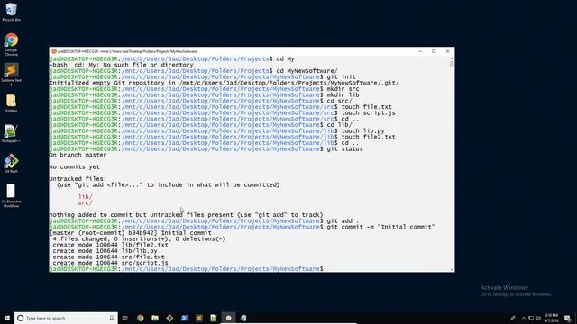
Task: Click the 'touch file.txt' command
Action: (x=367, y=107)
